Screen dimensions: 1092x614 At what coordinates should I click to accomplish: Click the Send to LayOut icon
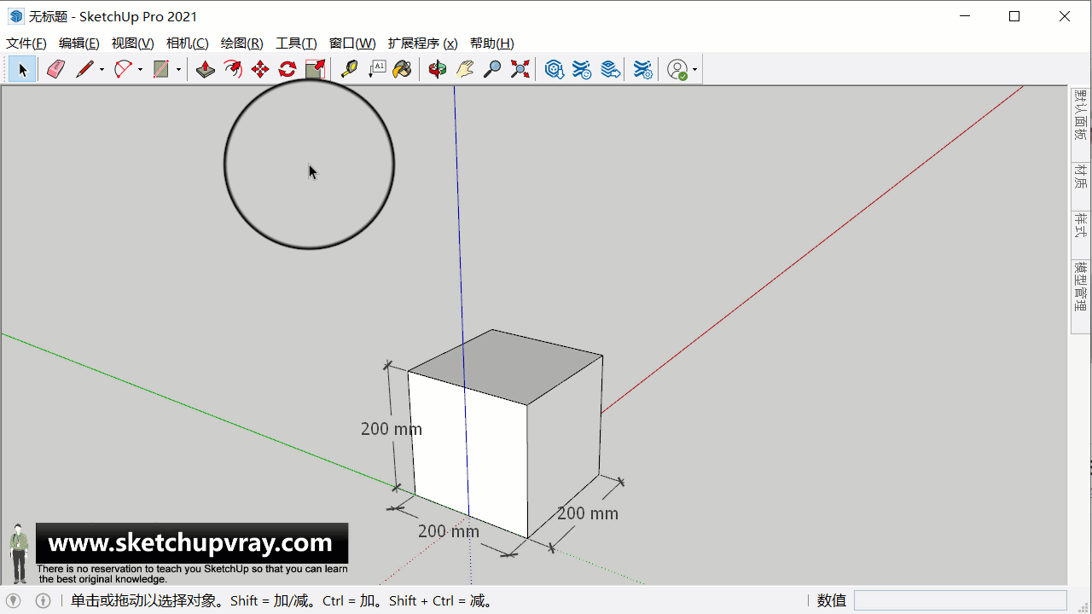click(x=610, y=70)
